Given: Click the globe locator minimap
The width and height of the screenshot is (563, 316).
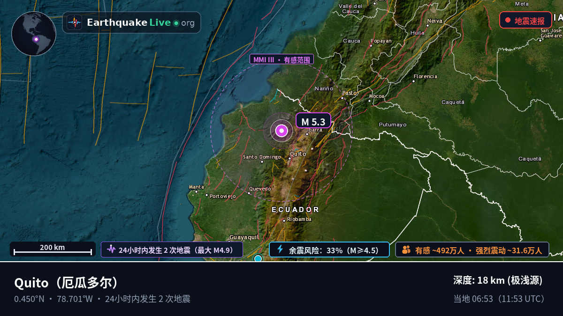Looking at the screenshot, I should point(34,34).
